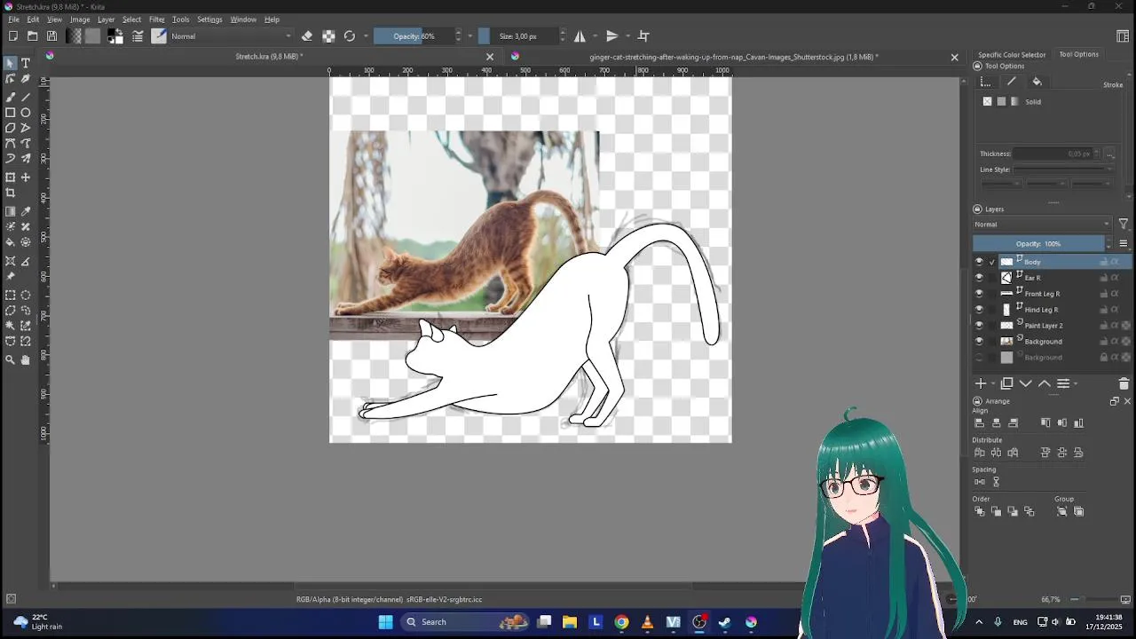Click Reload Original Preset icon
The height and width of the screenshot is (639, 1136).
point(350,36)
